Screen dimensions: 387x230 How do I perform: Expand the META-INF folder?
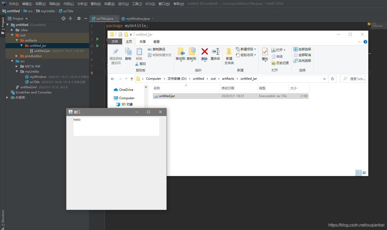[x=17, y=66]
